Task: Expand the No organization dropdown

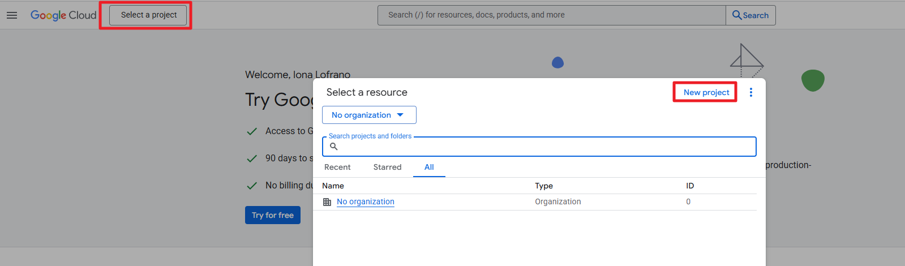Action: pos(369,115)
